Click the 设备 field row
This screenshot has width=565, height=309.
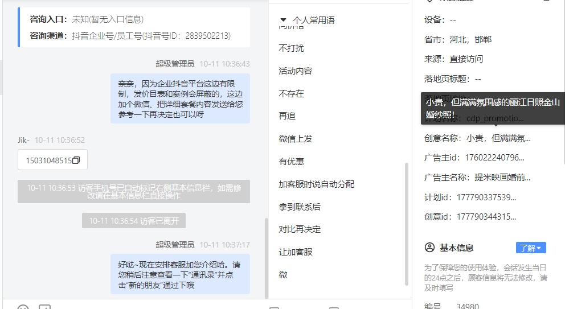pos(440,20)
